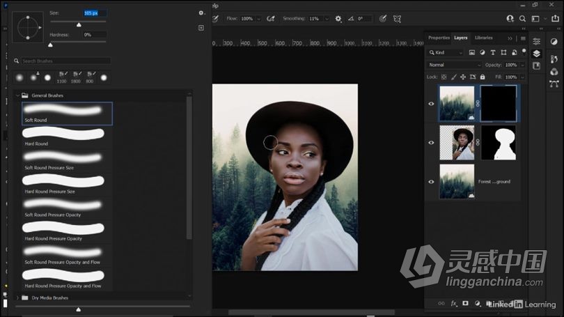Hide the top forest layer with eye icon
The height and width of the screenshot is (317, 564).
click(x=431, y=104)
